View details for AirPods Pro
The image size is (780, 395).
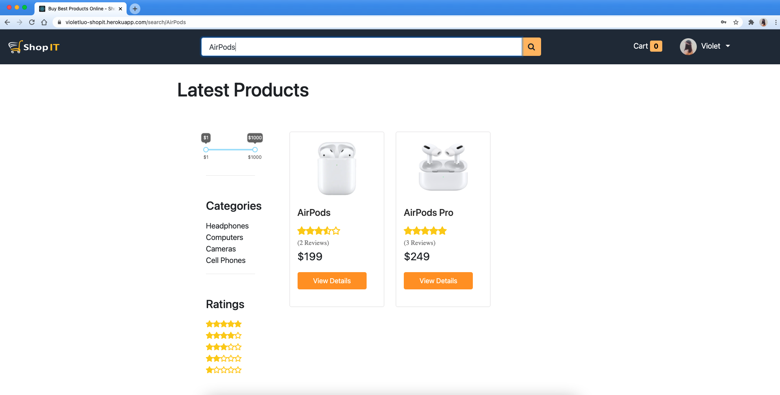coord(438,281)
